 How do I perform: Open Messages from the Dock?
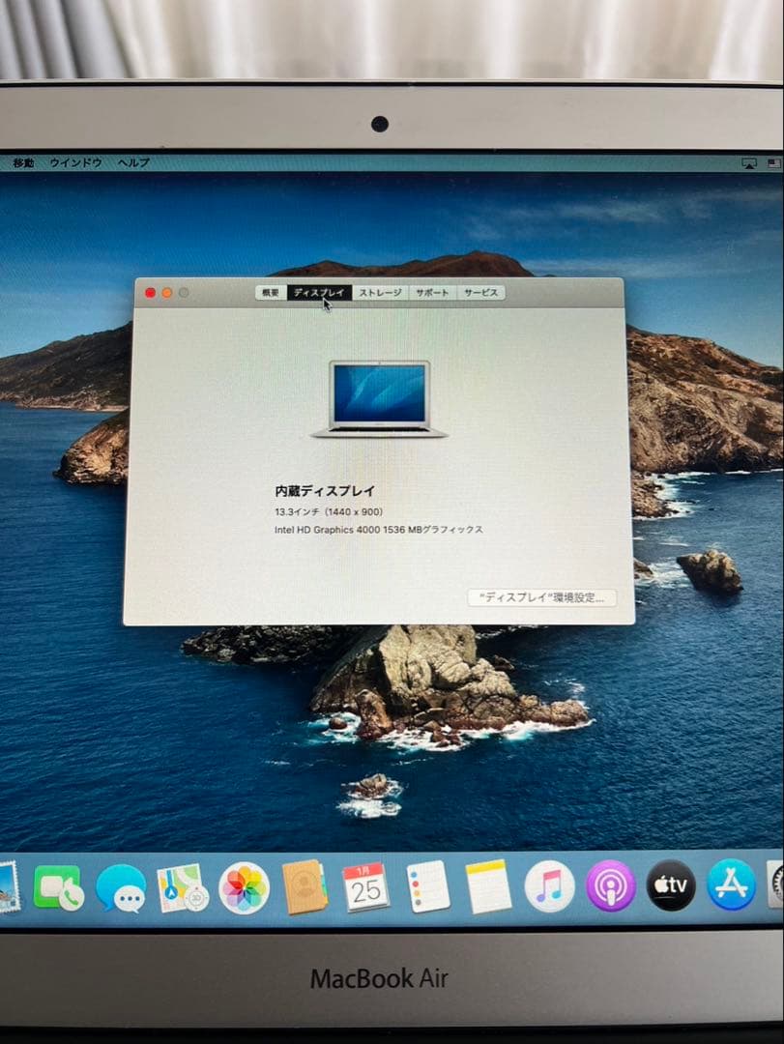tap(121, 889)
